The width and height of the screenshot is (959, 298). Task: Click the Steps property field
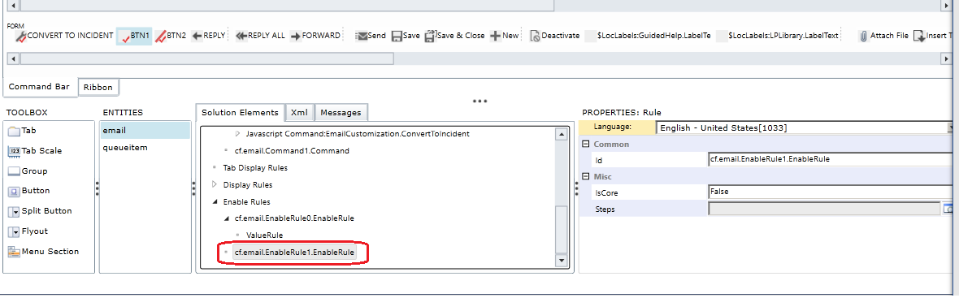[x=823, y=209]
